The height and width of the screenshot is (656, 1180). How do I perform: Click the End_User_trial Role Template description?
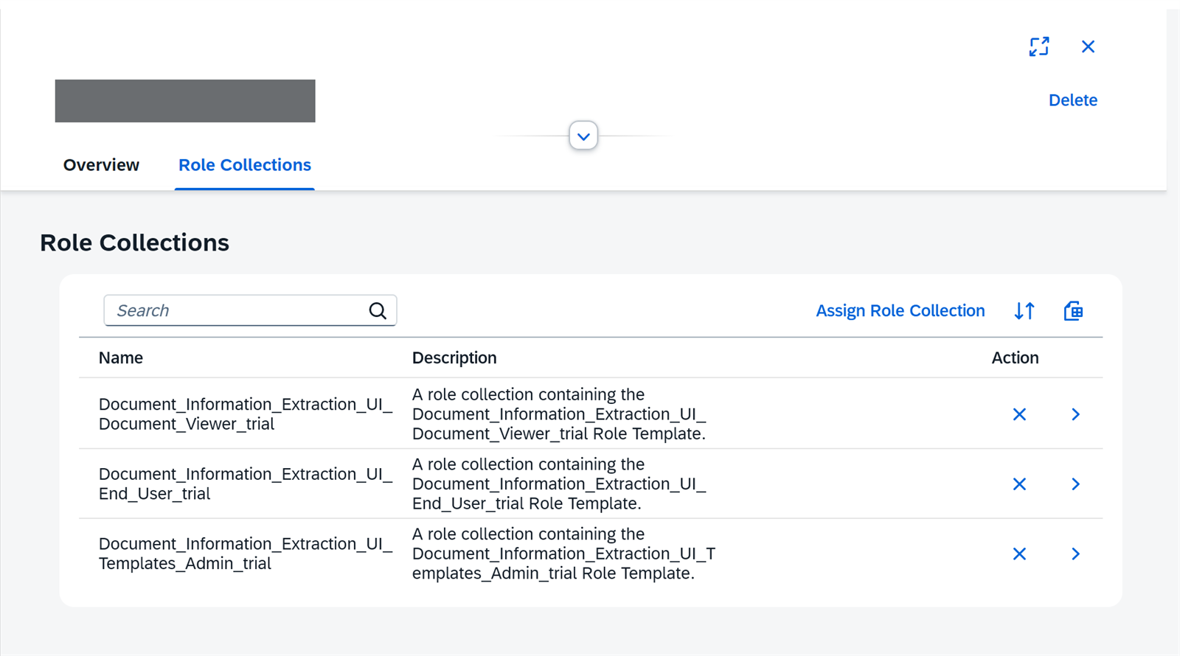559,484
